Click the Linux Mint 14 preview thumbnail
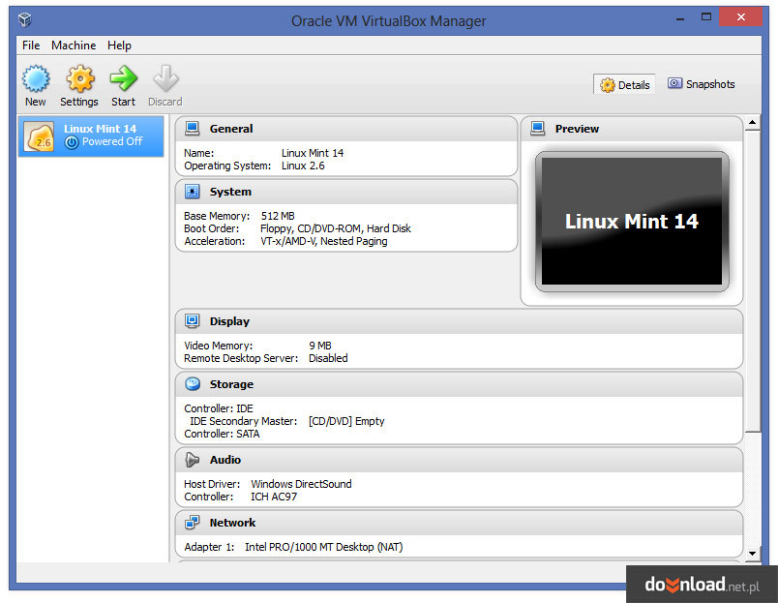The image size is (778, 603). tap(632, 222)
